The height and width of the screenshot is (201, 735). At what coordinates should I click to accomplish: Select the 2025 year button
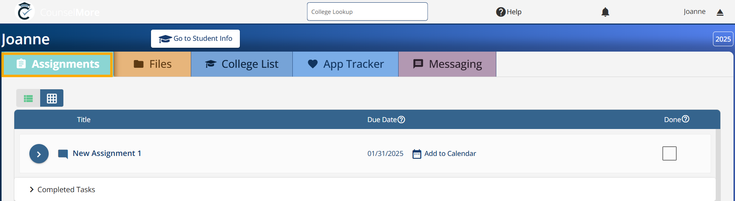click(723, 39)
